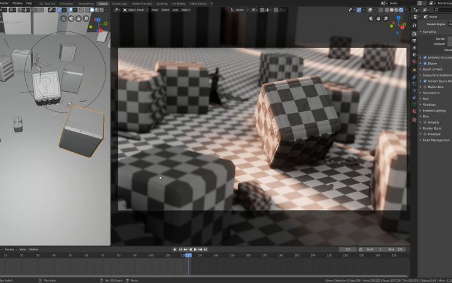Open the Object Constraints properties tab
Image resolution: width=452 pixels, height=283 pixels.
point(414,97)
